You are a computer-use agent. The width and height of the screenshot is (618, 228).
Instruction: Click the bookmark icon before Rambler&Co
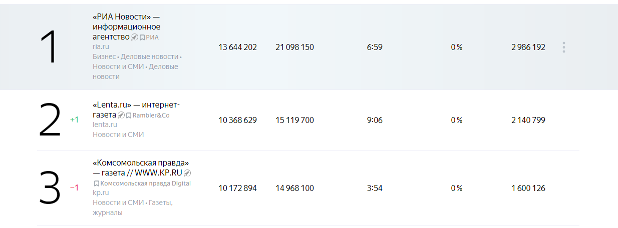tap(129, 115)
